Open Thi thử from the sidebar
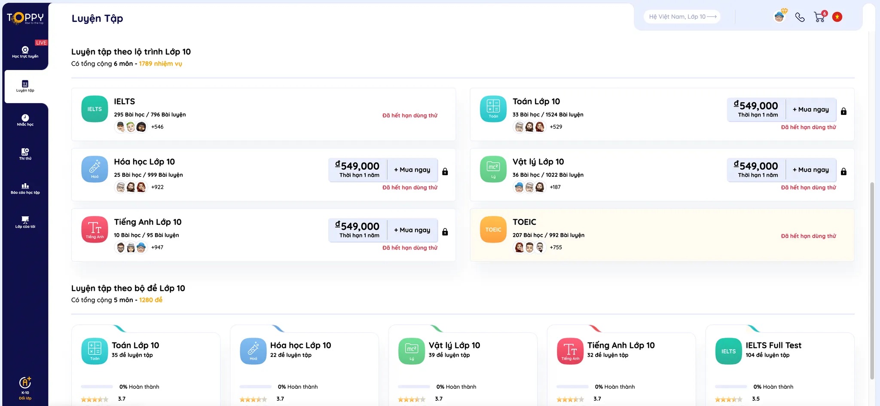Screen dimensions: 880x406 pos(25,154)
